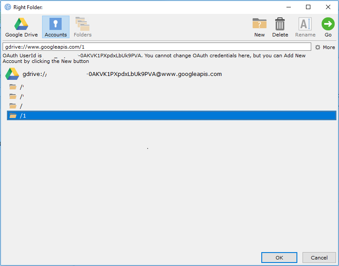Delete the selected item using trash icon
This screenshot has height=266, width=339.
(x=280, y=27)
